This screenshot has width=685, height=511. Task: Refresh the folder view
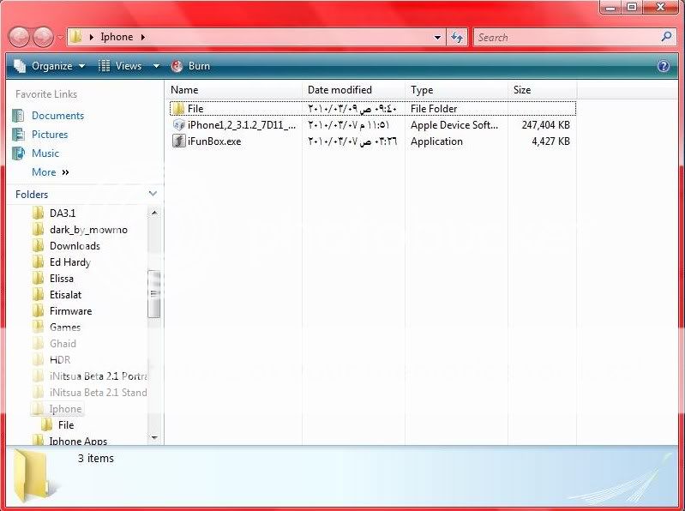[x=457, y=38]
